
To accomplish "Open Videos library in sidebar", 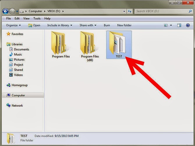I will (x=16, y=75).
